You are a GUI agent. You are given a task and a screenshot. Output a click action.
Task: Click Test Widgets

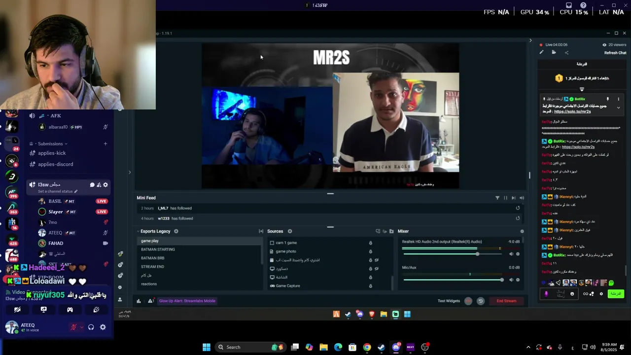click(449, 301)
